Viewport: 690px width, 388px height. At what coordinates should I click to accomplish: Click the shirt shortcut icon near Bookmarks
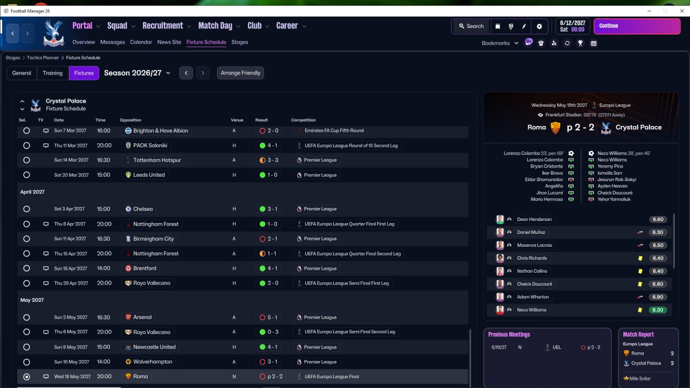click(541, 43)
